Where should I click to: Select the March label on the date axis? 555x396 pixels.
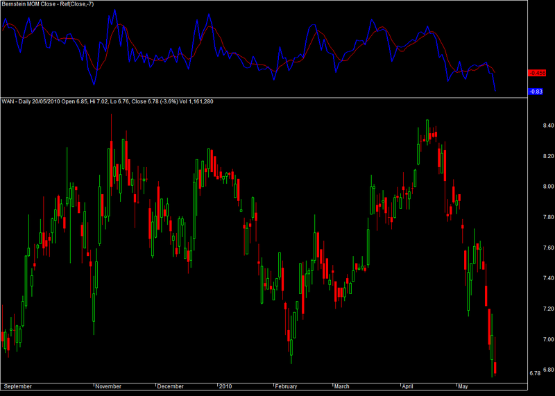pyautogui.click(x=341, y=386)
